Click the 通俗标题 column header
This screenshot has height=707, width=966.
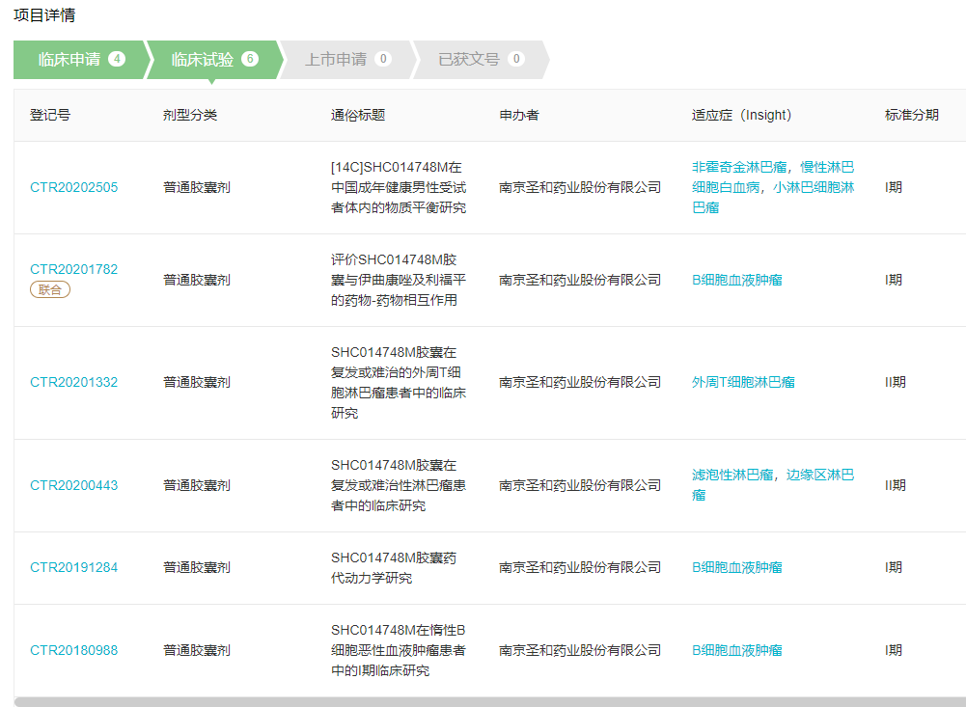click(x=358, y=115)
